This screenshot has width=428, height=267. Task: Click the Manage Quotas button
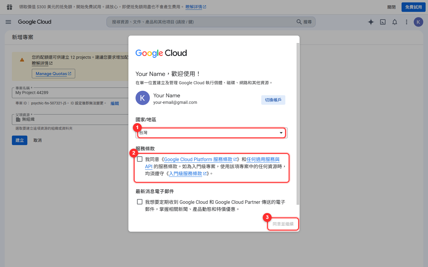(x=53, y=74)
